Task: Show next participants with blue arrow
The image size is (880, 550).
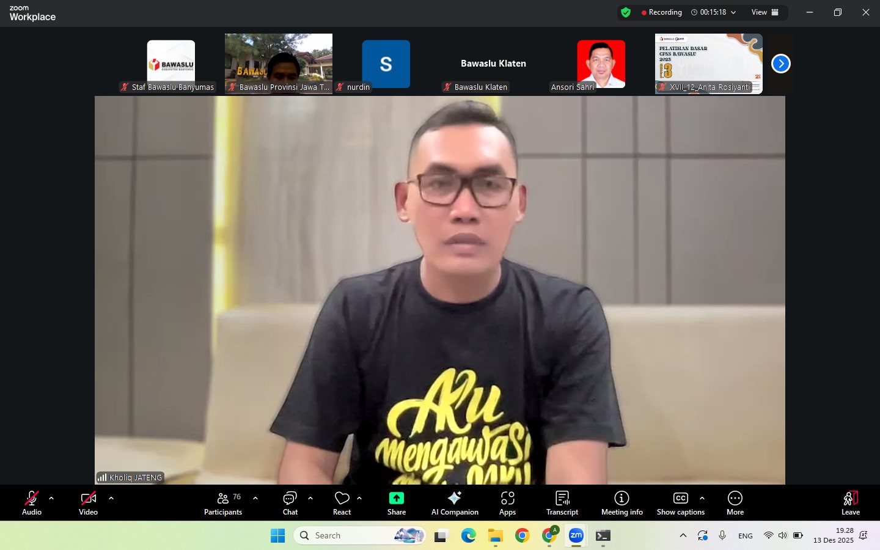Action: [780, 64]
